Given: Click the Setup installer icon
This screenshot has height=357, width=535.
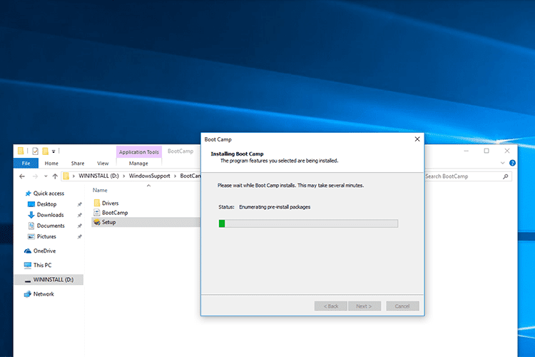Looking at the screenshot, I should click(x=96, y=222).
